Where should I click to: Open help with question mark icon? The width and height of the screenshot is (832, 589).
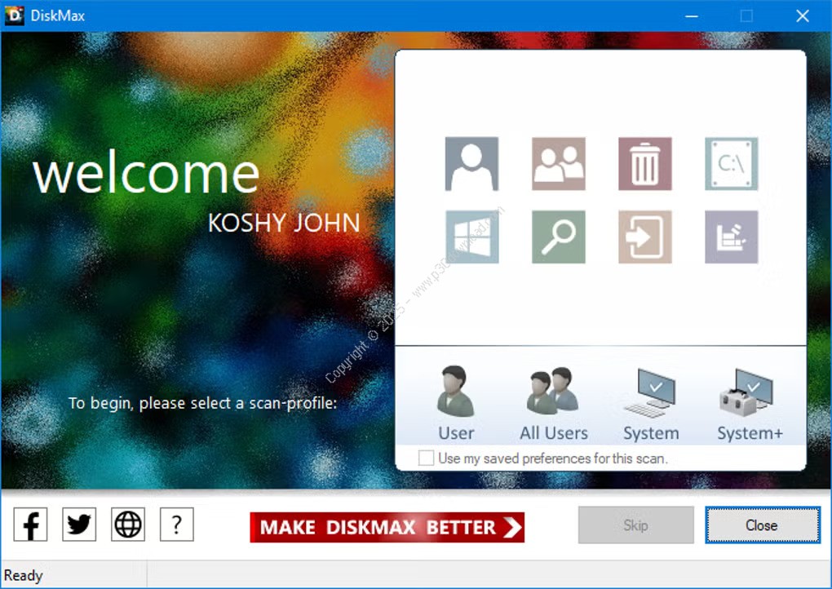[x=176, y=525]
